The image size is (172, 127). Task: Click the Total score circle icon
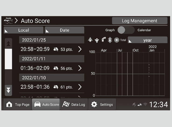click(117, 40)
